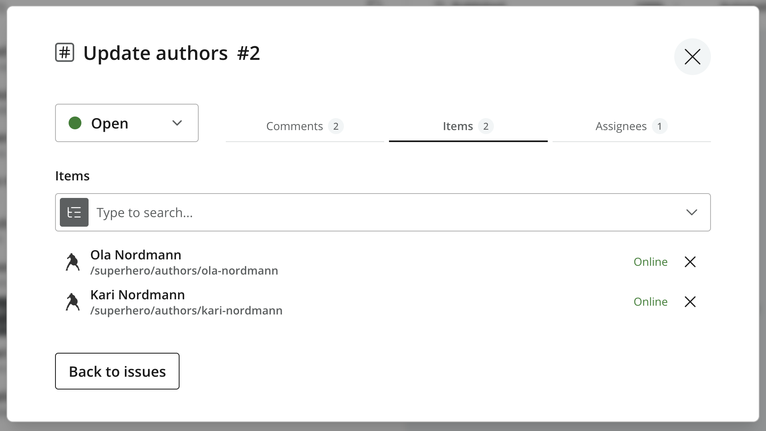Open the Assignees tab

pyautogui.click(x=632, y=126)
